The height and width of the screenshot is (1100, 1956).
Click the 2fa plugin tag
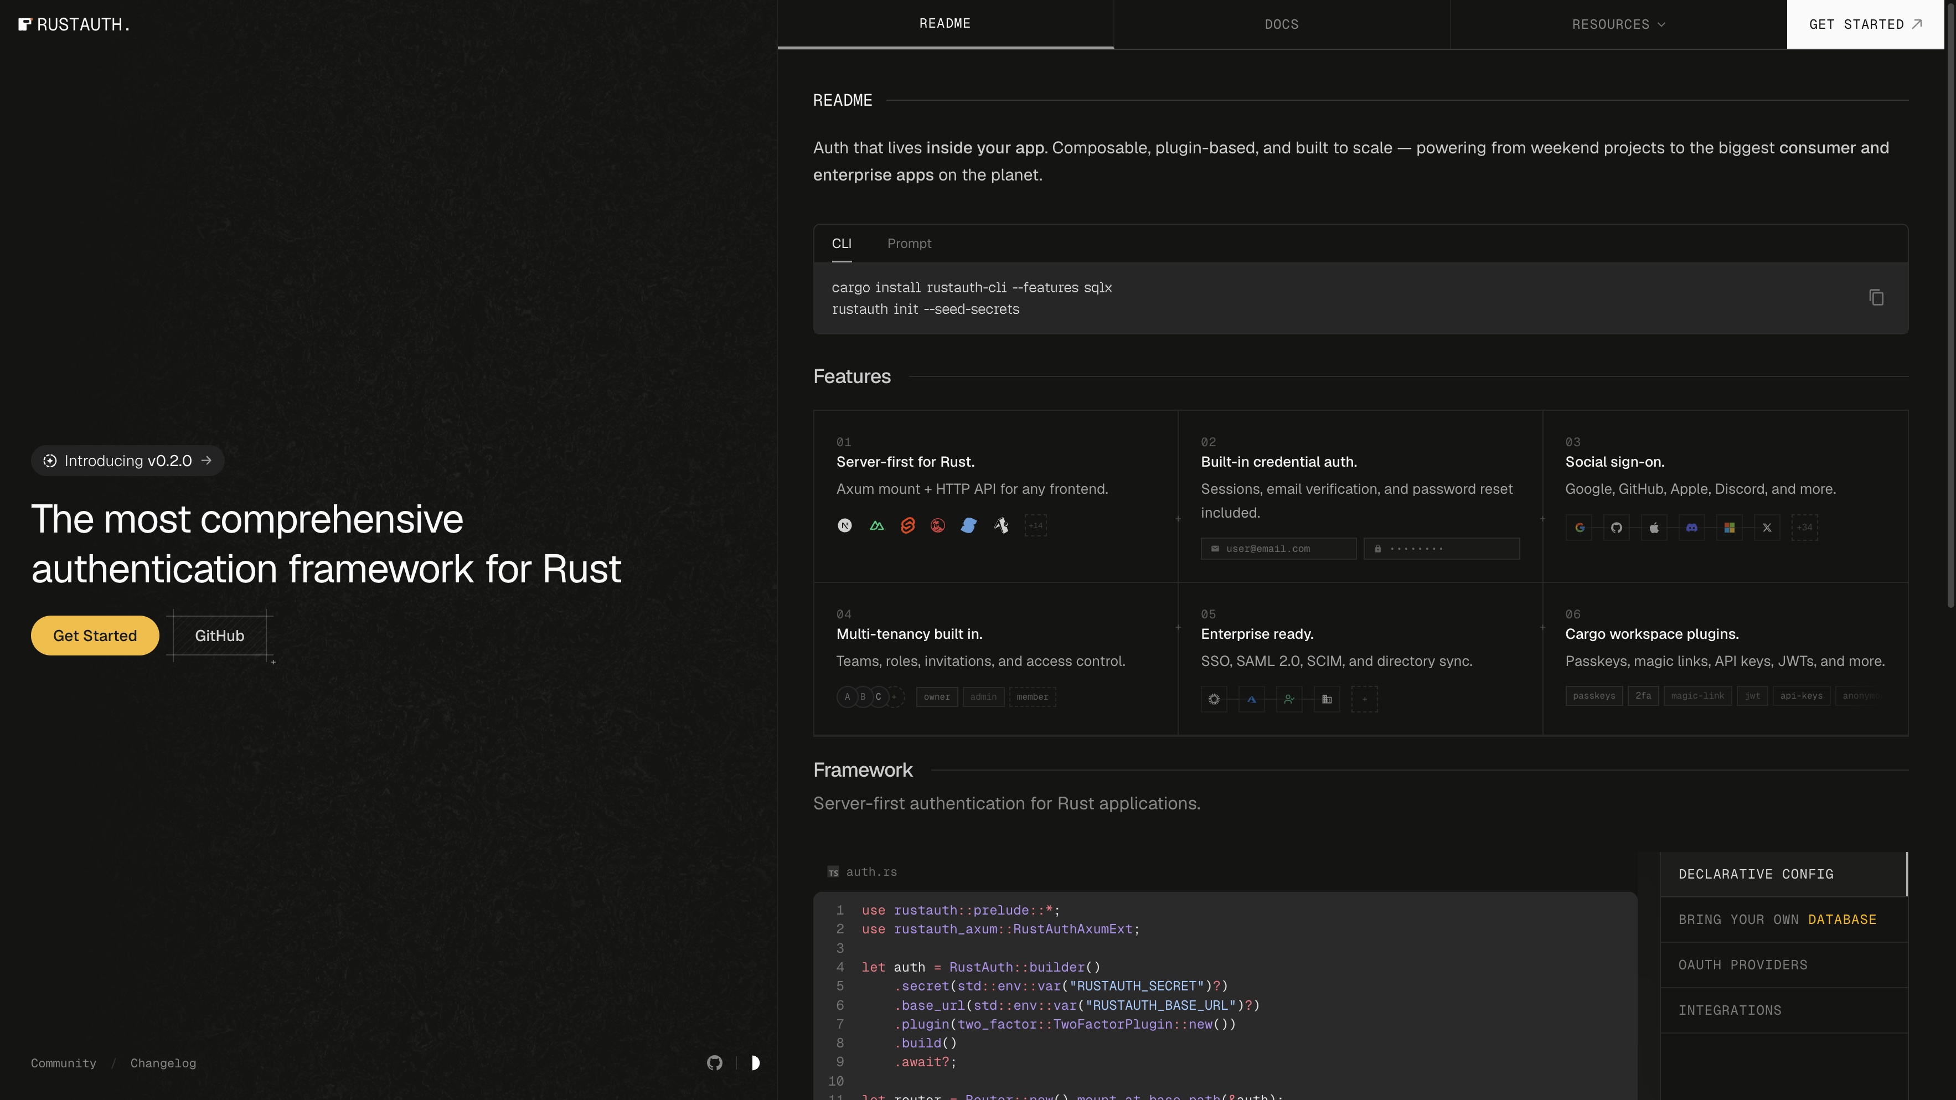1643,696
